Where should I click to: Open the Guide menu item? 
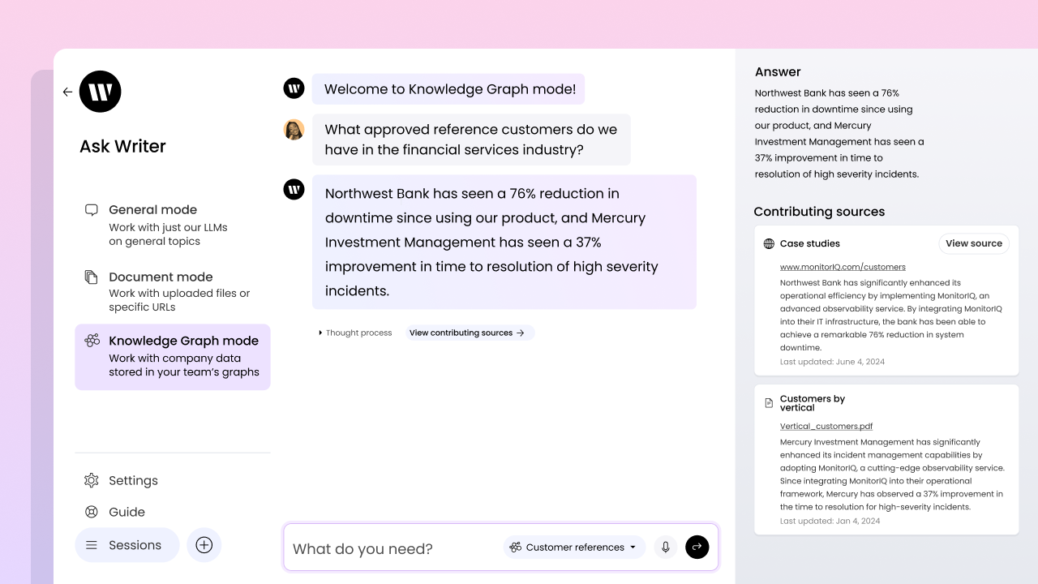(x=127, y=512)
